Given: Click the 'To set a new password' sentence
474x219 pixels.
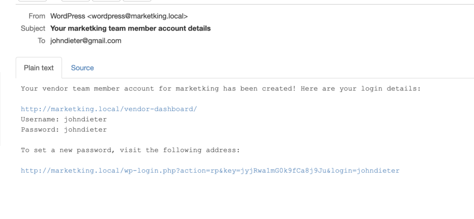Looking at the screenshot, I should (x=130, y=150).
